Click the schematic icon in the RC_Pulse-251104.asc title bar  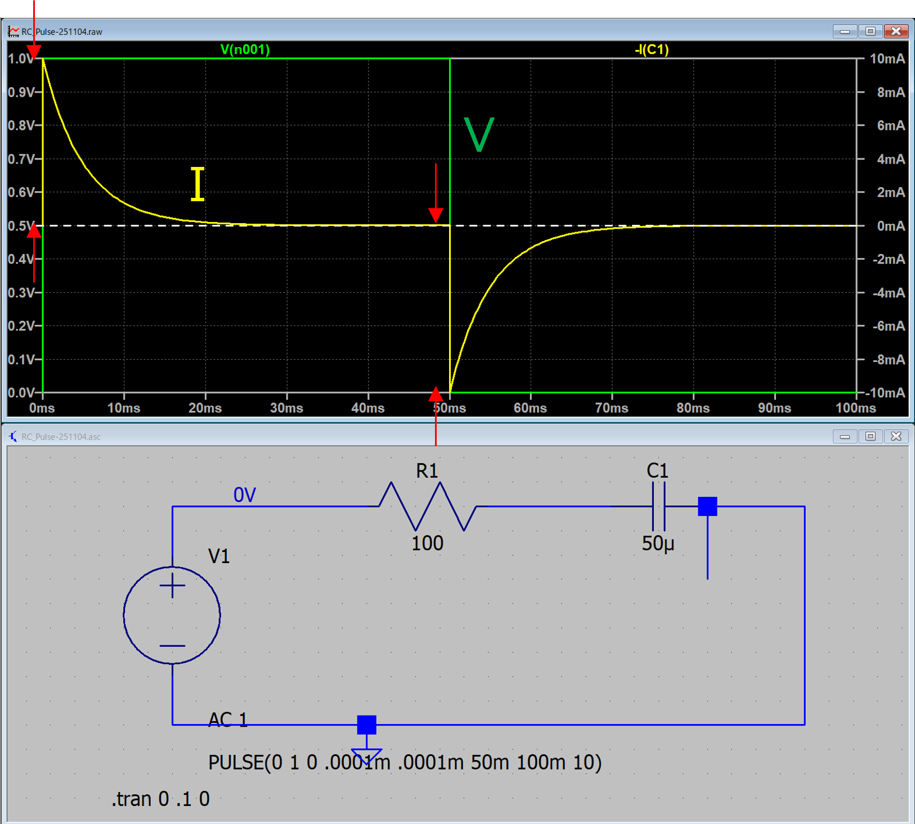coord(13,437)
